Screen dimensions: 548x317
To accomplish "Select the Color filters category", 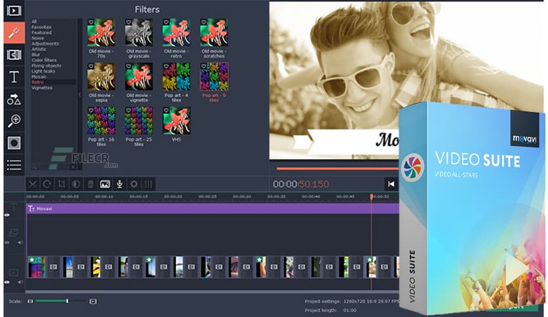I will (x=44, y=60).
